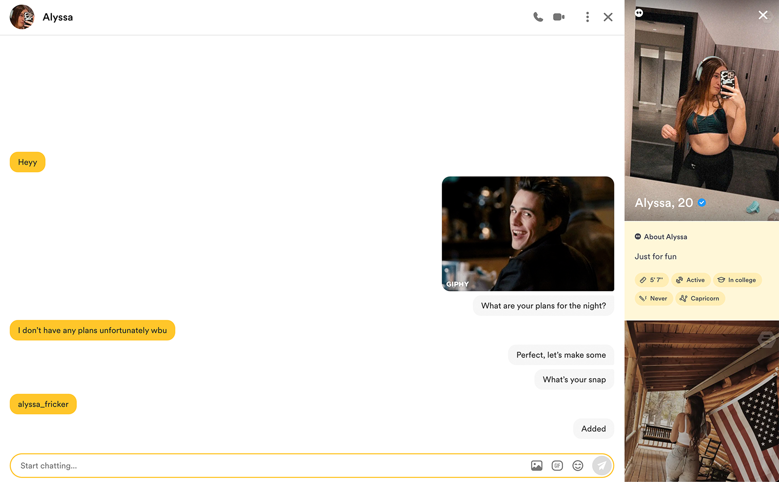This screenshot has height=482, width=779.
Task: Open the GIF picker
Action: [557, 466]
